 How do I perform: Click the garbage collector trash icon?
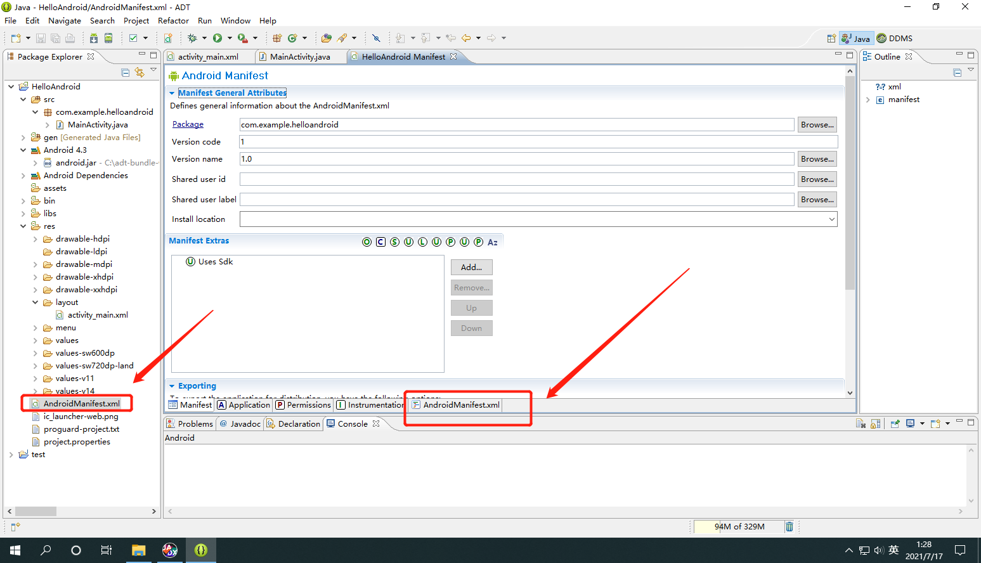coord(789,526)
